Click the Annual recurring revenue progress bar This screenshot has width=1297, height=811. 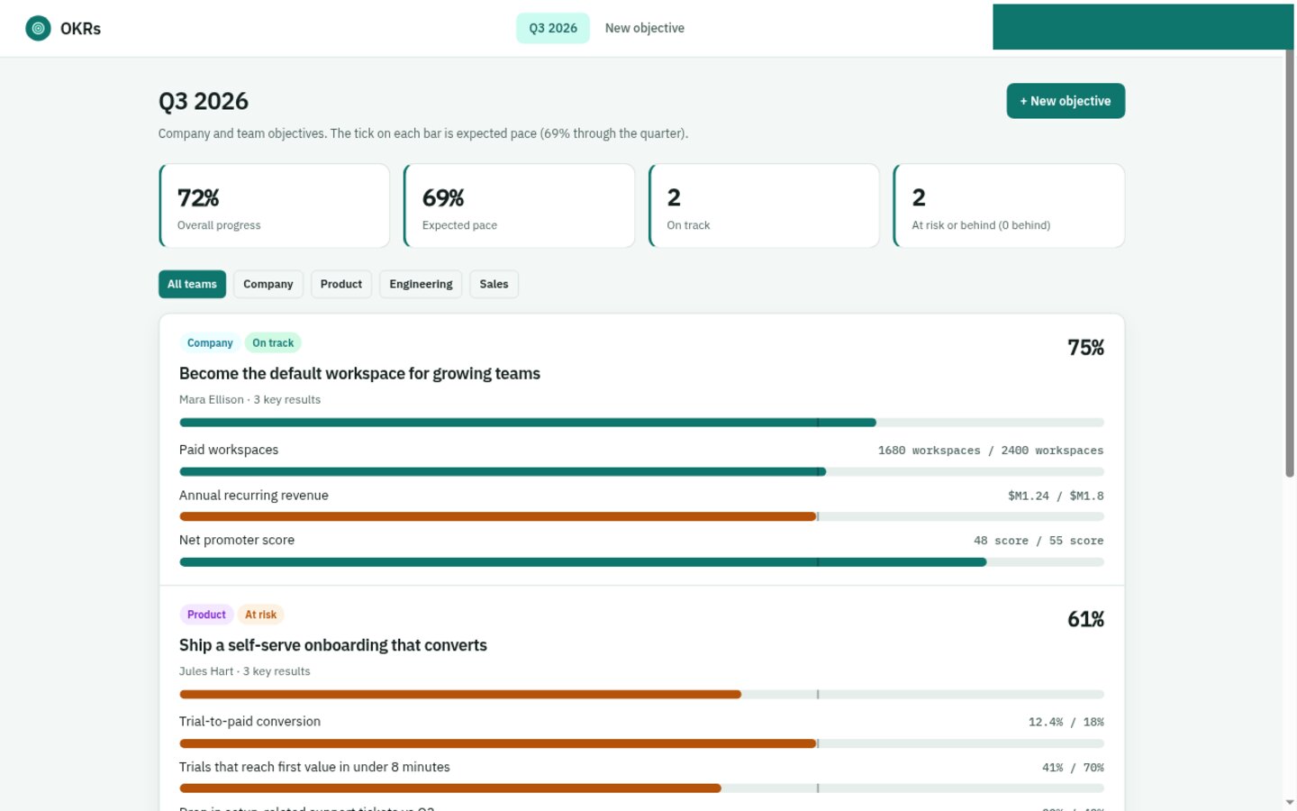641,516
